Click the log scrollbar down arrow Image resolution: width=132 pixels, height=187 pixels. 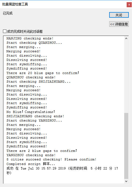[126, 181]
